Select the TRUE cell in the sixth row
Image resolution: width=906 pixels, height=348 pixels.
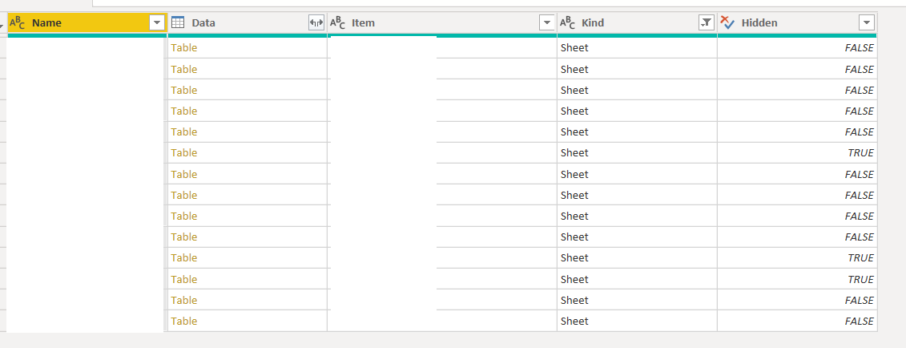(797, 152)
